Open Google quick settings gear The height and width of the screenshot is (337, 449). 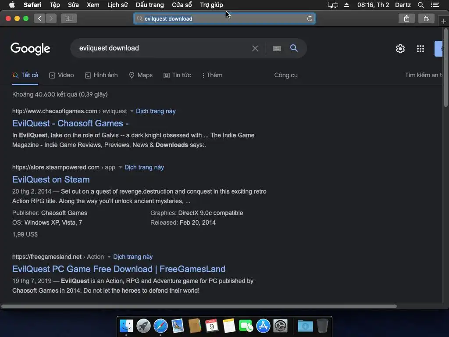[400, 49]
